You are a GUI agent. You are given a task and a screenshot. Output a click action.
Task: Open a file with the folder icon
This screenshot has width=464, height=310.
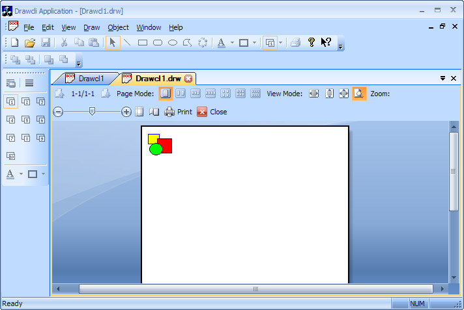tap(30, 42)
